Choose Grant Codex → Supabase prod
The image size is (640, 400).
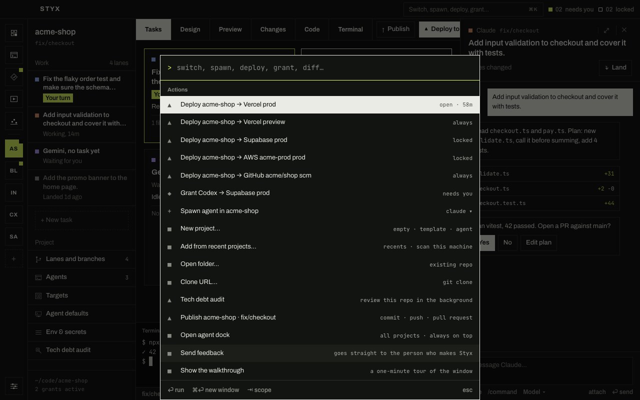pos(320,193)
